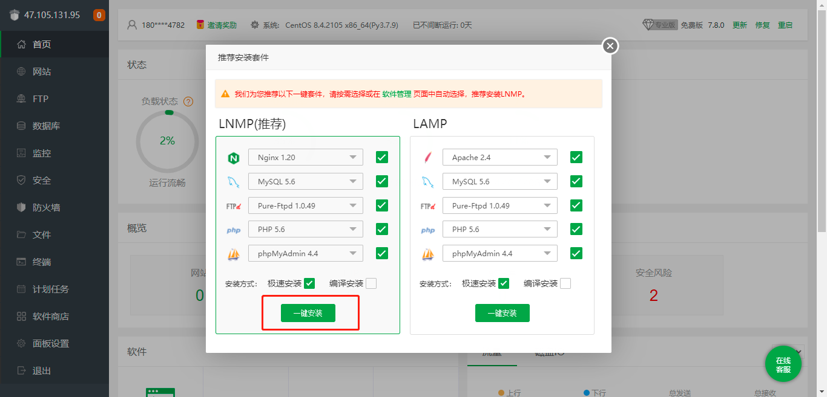This screenshot has width=827, height=397.
Task: Click the 修复 link in top bar
Action: pyautogui.click(x=763, y=25)
